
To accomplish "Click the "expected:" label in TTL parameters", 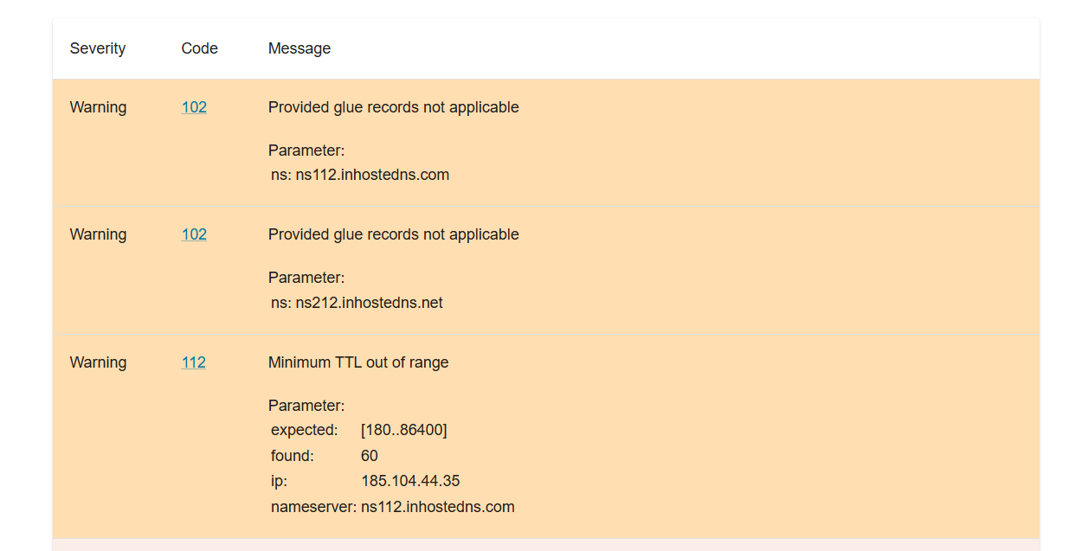I will [x=305, y=430].
